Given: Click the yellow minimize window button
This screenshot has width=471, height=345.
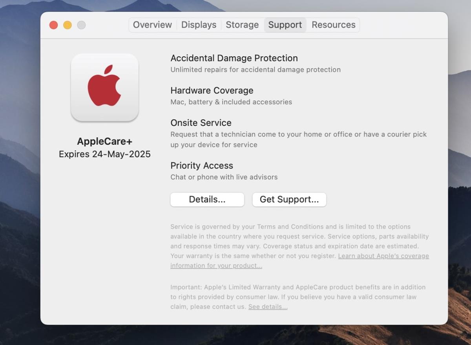Looking at the screenshot, I should [67, 25].
